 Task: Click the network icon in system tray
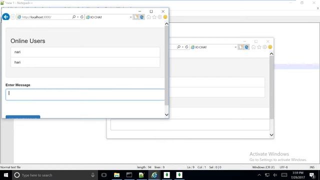click(267, 175)
